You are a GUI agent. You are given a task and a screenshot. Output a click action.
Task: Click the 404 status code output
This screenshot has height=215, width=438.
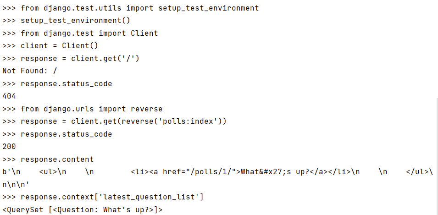click(9, 96)
